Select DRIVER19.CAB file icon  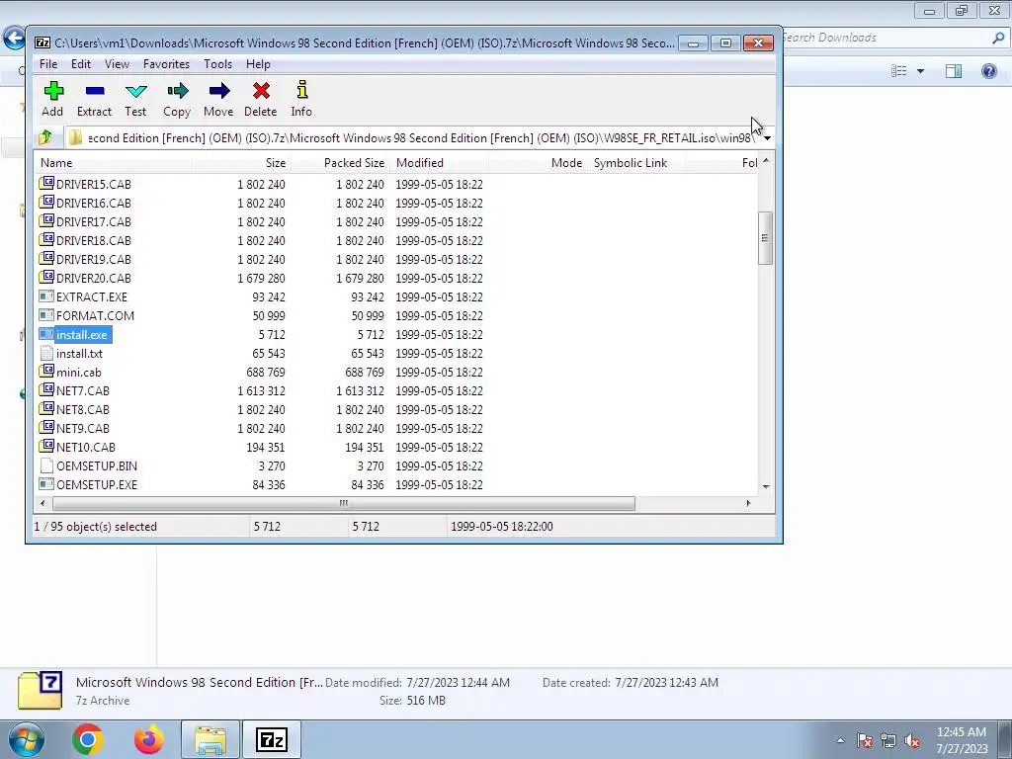click(x=46, y=258)
